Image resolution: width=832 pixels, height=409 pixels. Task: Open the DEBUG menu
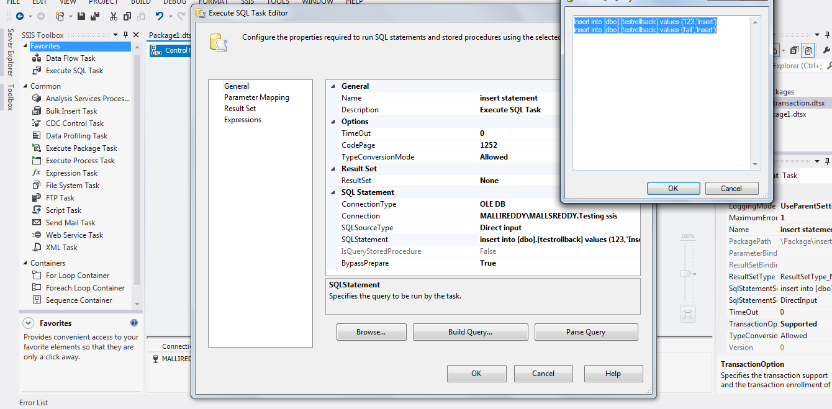[174, 2]
